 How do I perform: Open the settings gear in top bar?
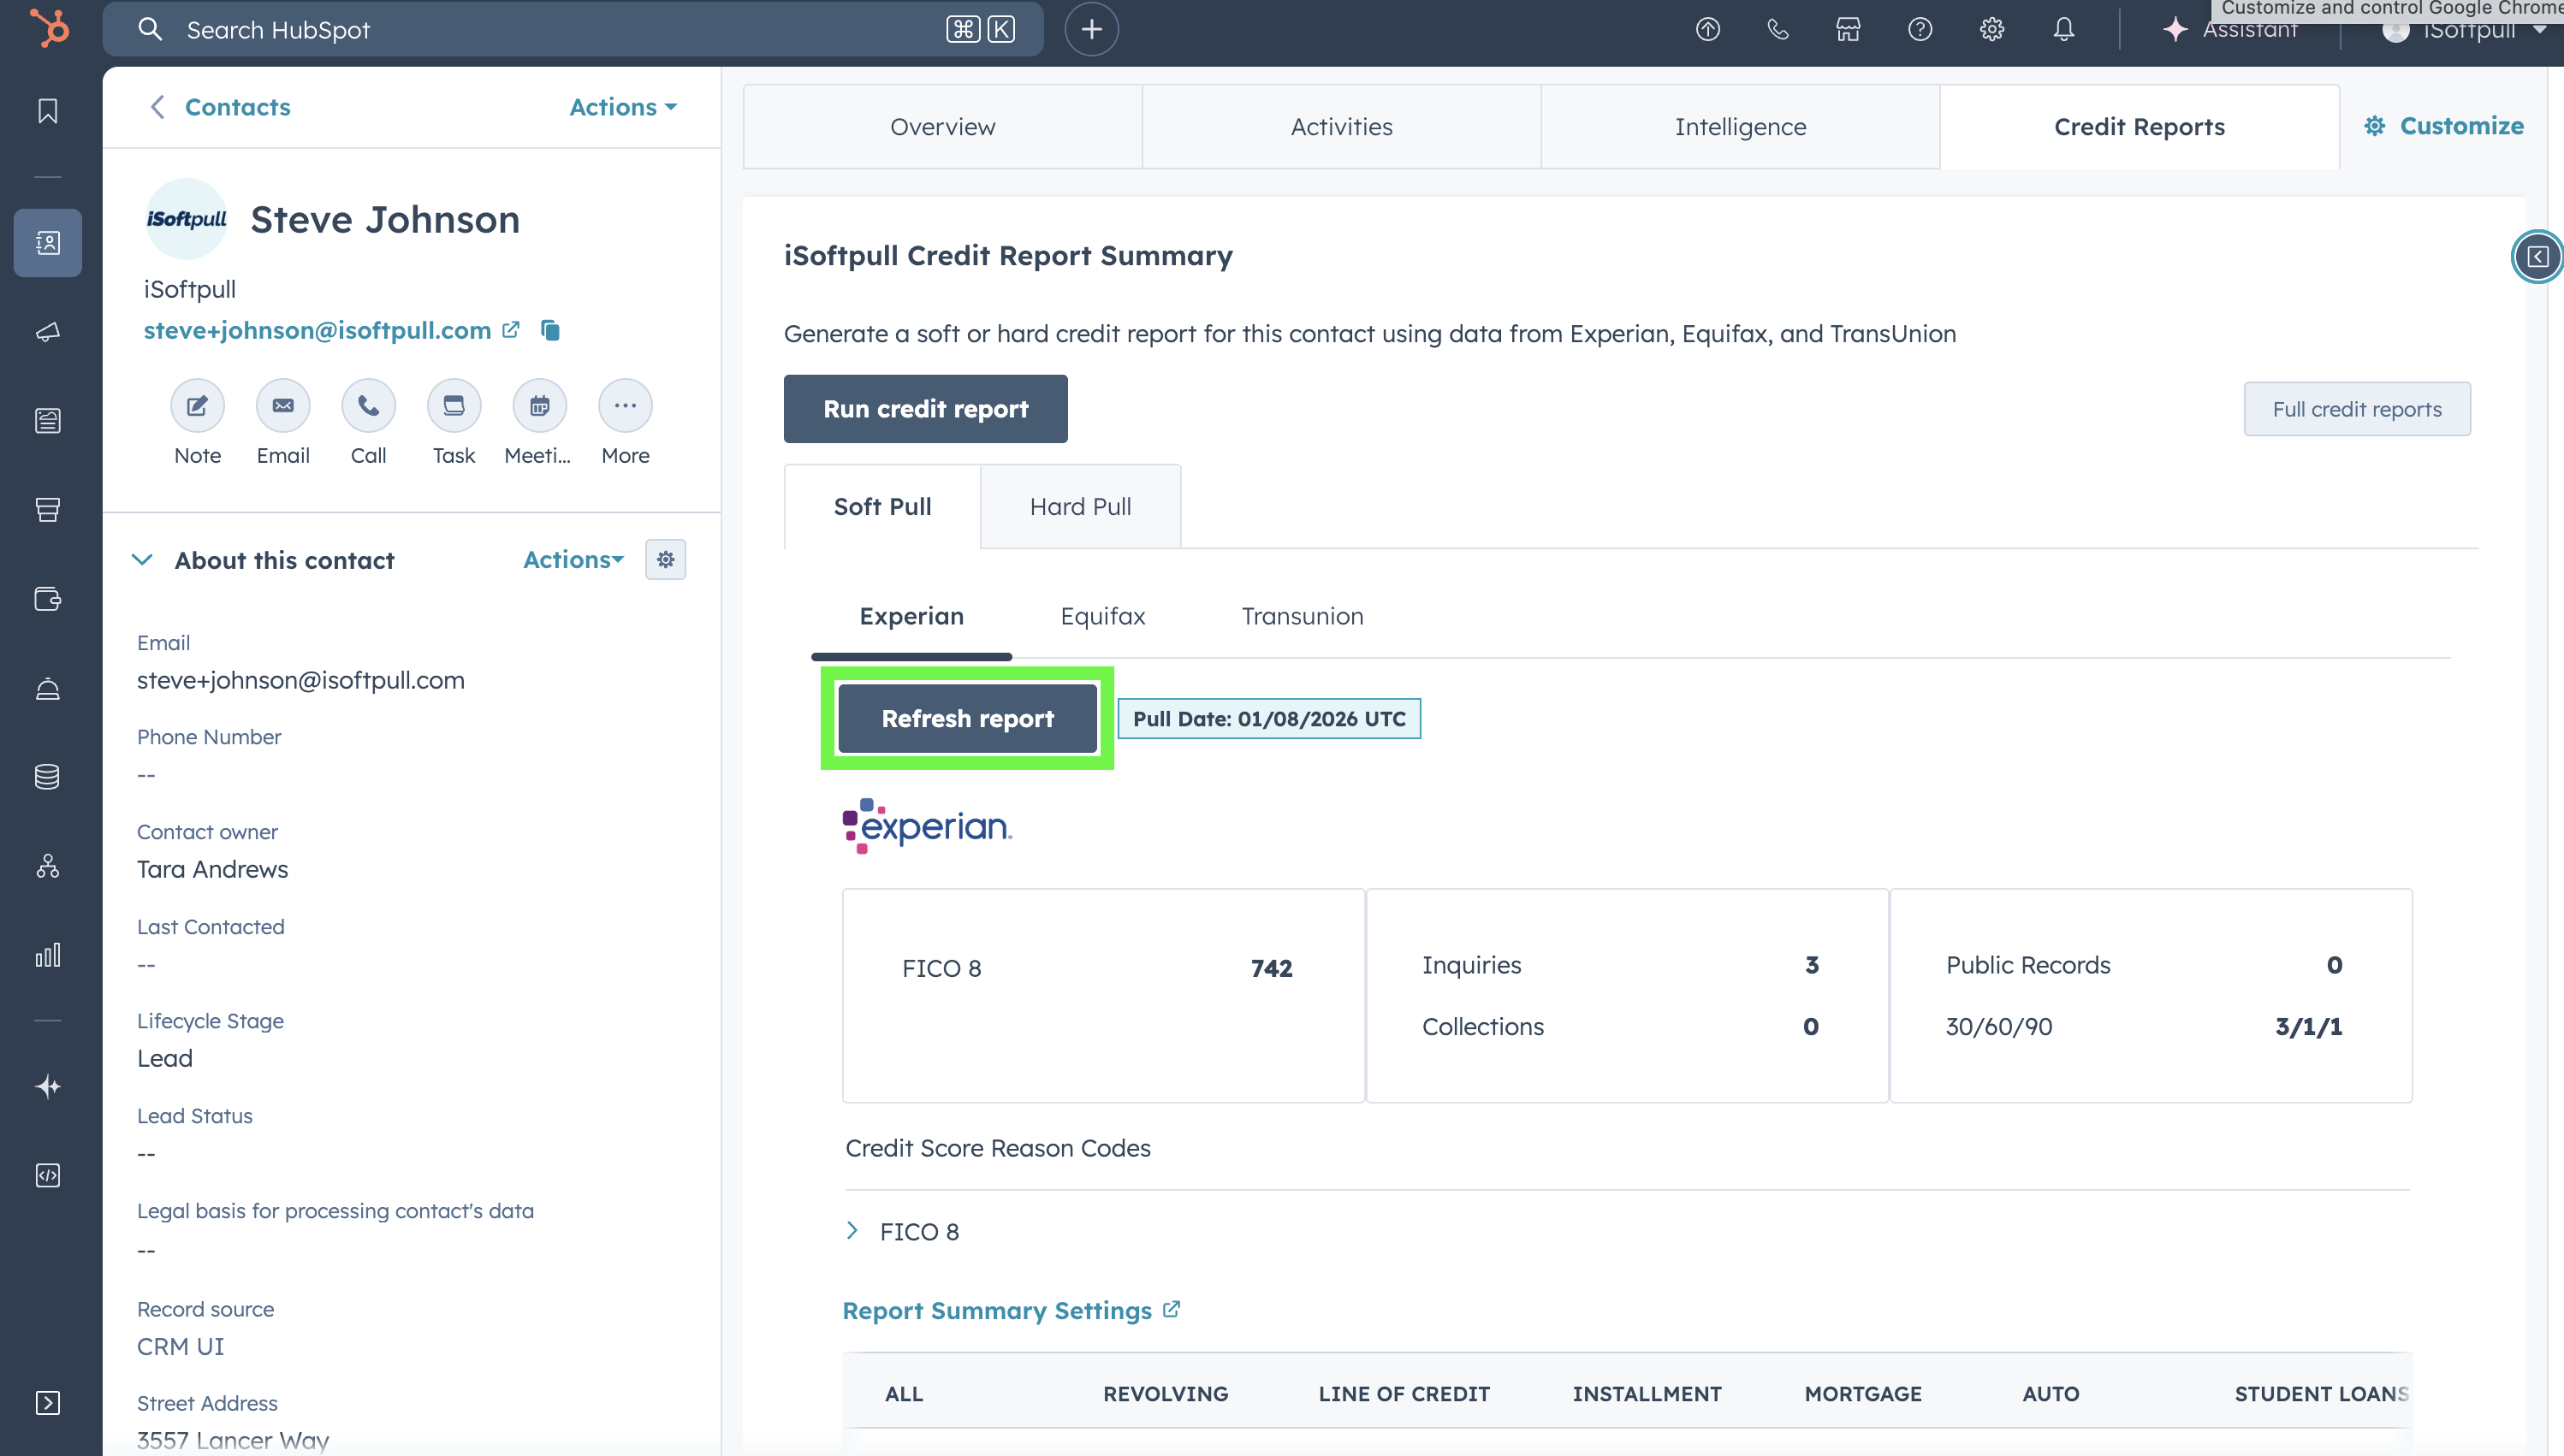pyautogui.click(x=1991, y=30)
